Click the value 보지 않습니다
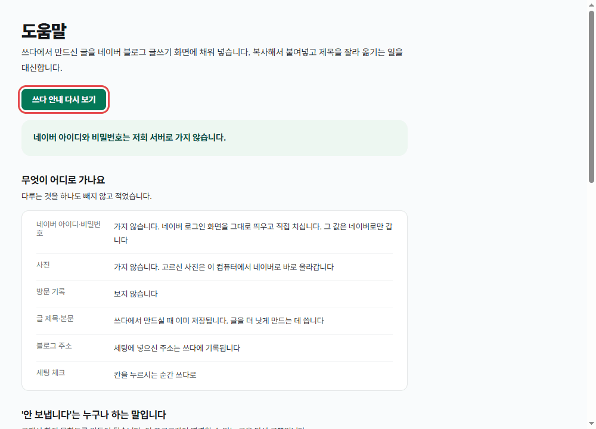Screen dimensions: 596x429 (x=136, y=294)
